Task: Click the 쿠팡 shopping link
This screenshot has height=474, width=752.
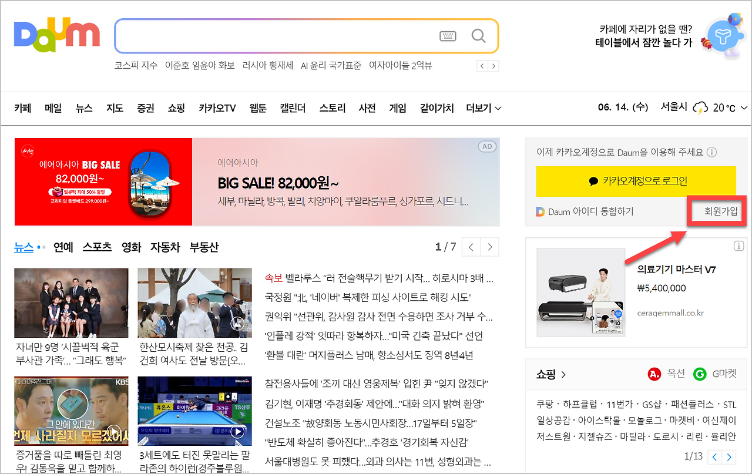Action: [x=545, y=405]
